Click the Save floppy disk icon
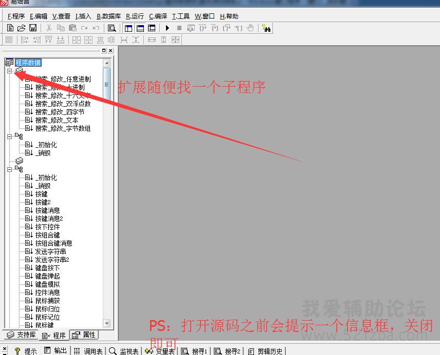Viewport: 440px width, 355px height. pyautogui.click(x=33, y=28)
